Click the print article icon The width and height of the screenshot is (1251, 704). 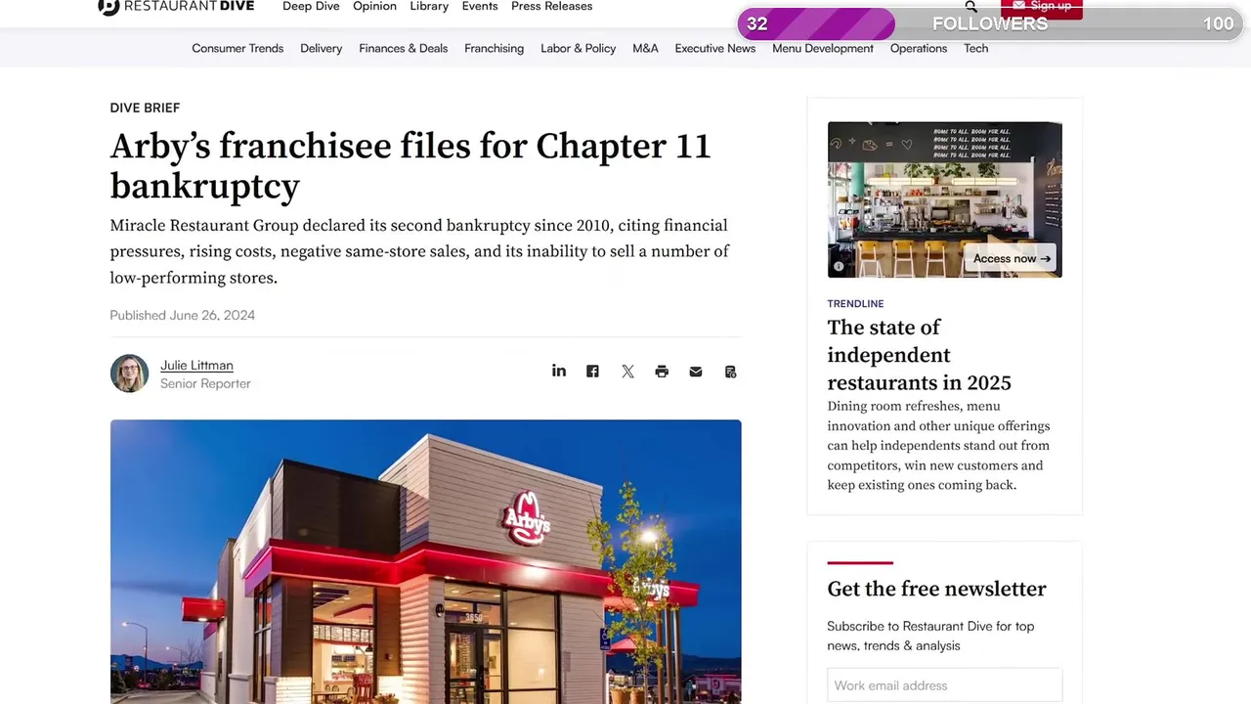[x=662, y=372]
